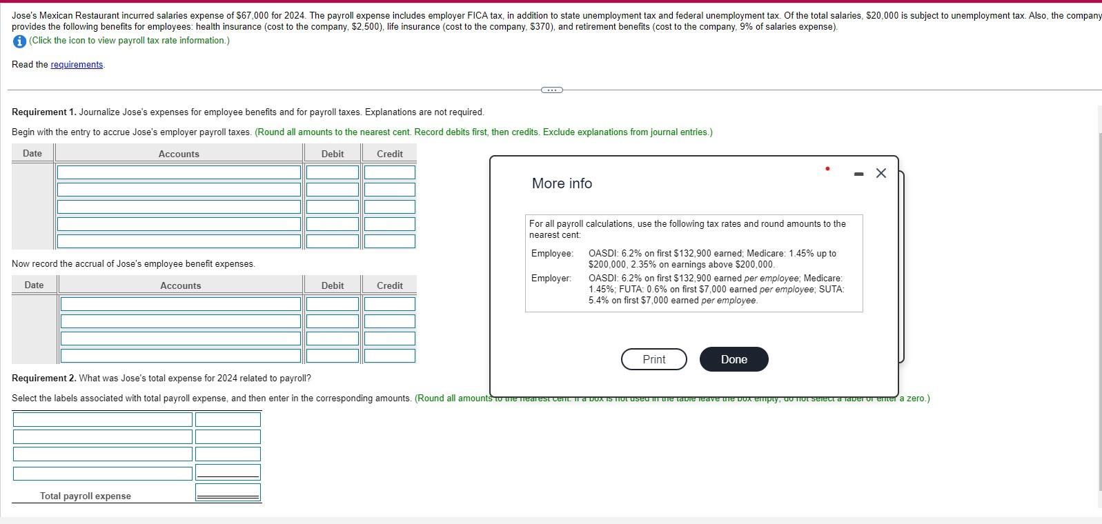
Task: Click first amount box under Requirement 2
Action: click(228, 419)
